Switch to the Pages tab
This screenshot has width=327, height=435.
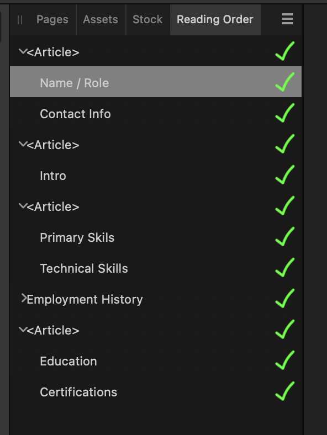[52, 19]
